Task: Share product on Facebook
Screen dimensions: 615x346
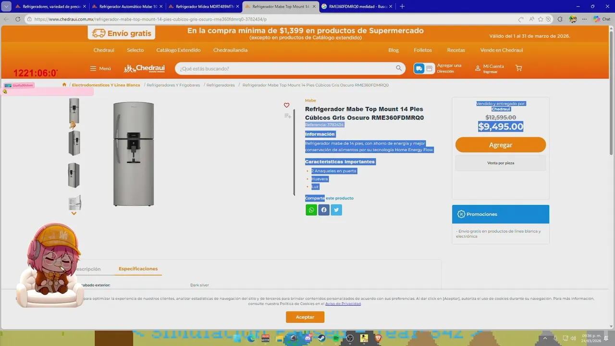Action: point(324,210)
